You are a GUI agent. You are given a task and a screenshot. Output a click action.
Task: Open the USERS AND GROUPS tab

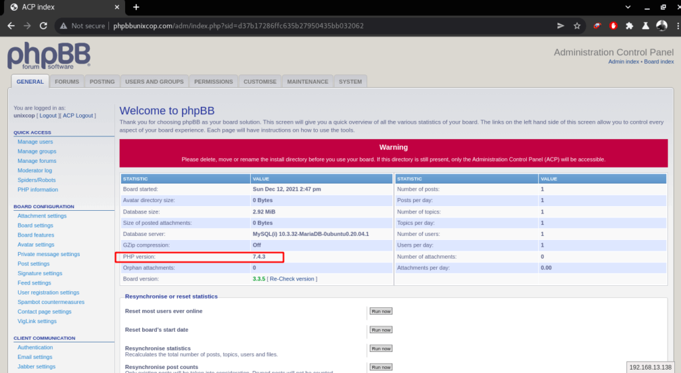point(154,82)
